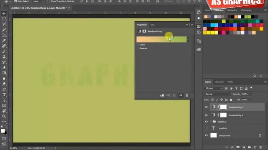Click Create new layer icon
Screen dimensions: 268x150
pyautogui.click(x=255, y=147)
